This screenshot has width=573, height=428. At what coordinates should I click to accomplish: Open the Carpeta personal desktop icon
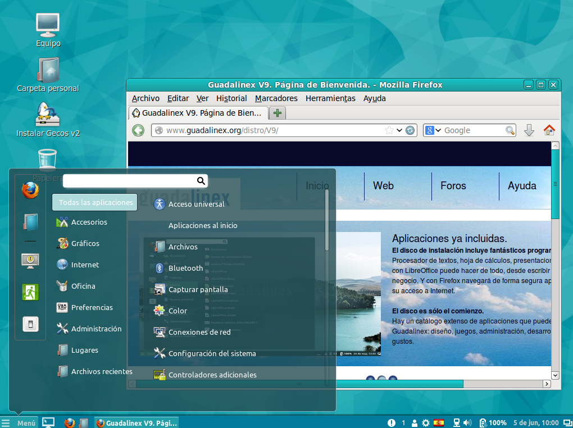[48, 75]
